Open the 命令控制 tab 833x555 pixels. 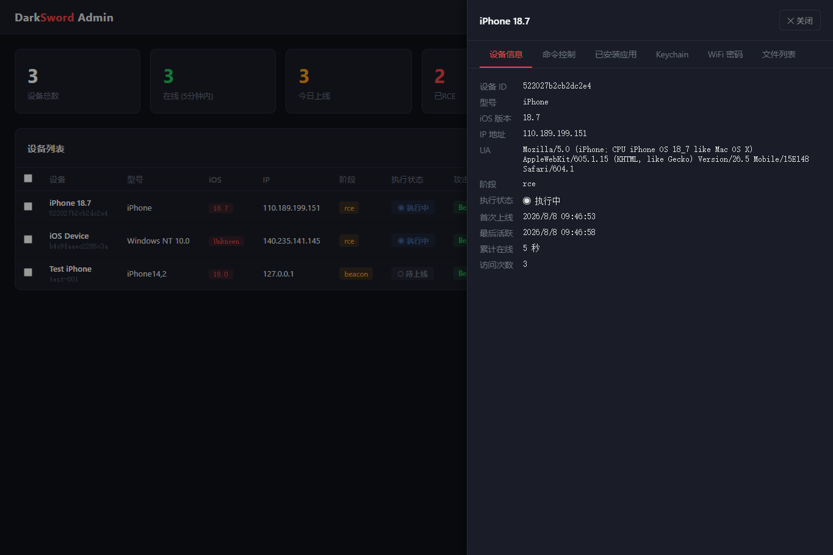(x=558, y=54)
